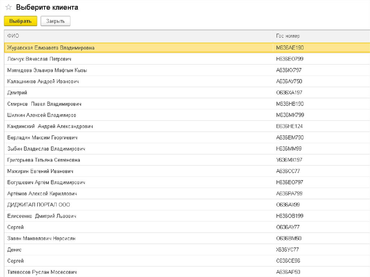
Task: Choose Елисеенко Дмитрий Львович
Action: point(42,216)
